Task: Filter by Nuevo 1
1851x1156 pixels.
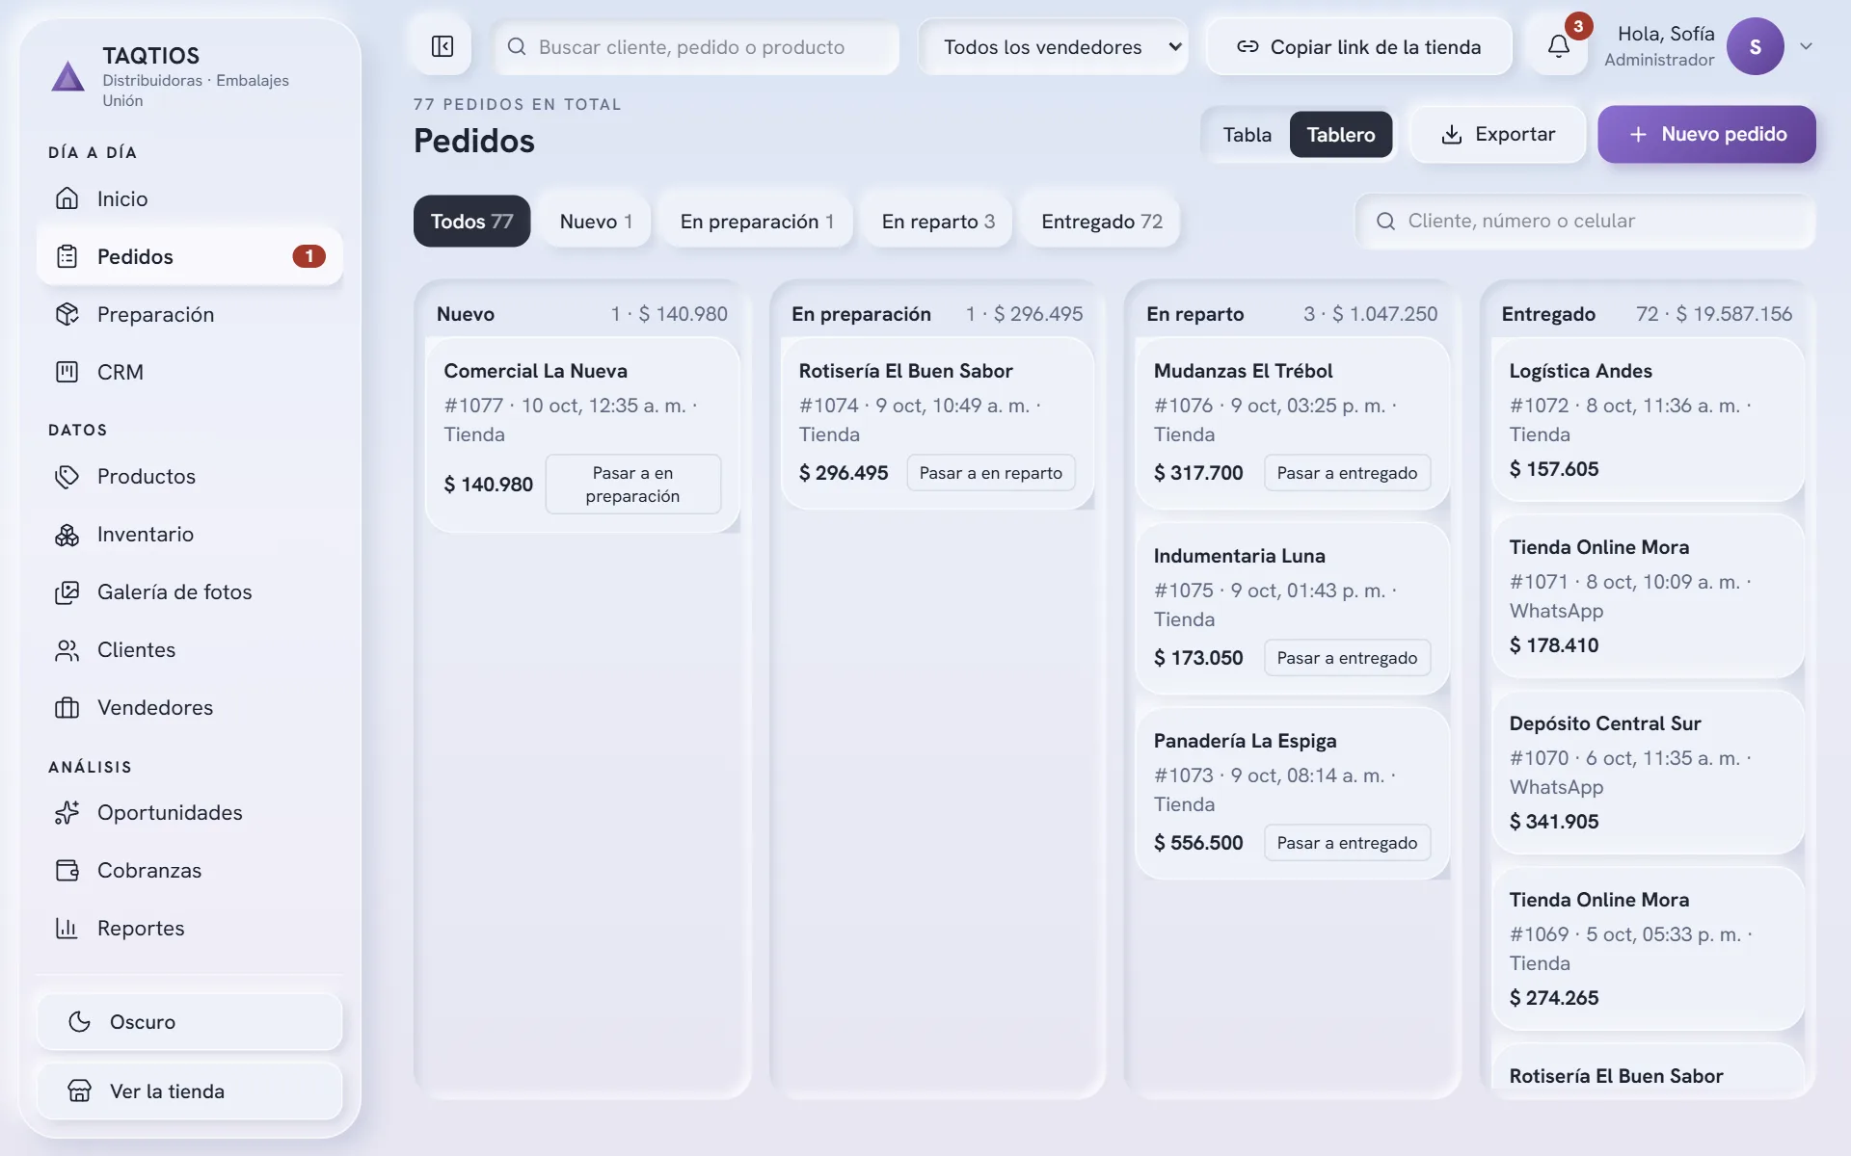Action: coord(596,221)
